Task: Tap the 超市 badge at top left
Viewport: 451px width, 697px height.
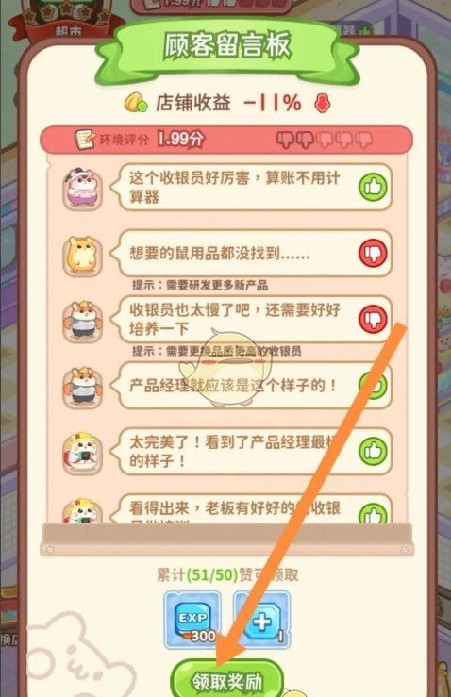Action: click(67, 23)
